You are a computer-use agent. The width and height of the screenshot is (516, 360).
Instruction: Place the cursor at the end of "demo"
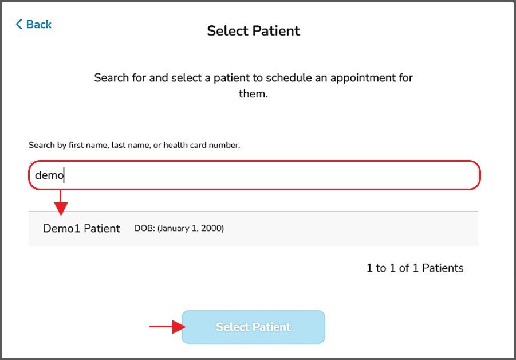(x=64, y=175)
